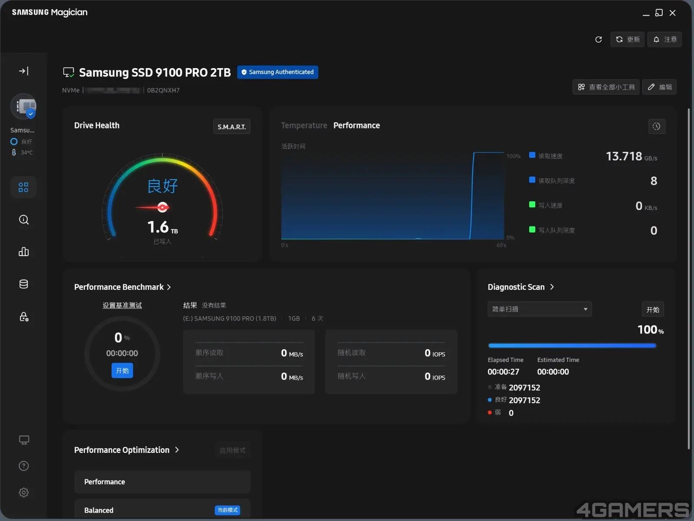Open data security lock sidebar icon

click(23, 317)
